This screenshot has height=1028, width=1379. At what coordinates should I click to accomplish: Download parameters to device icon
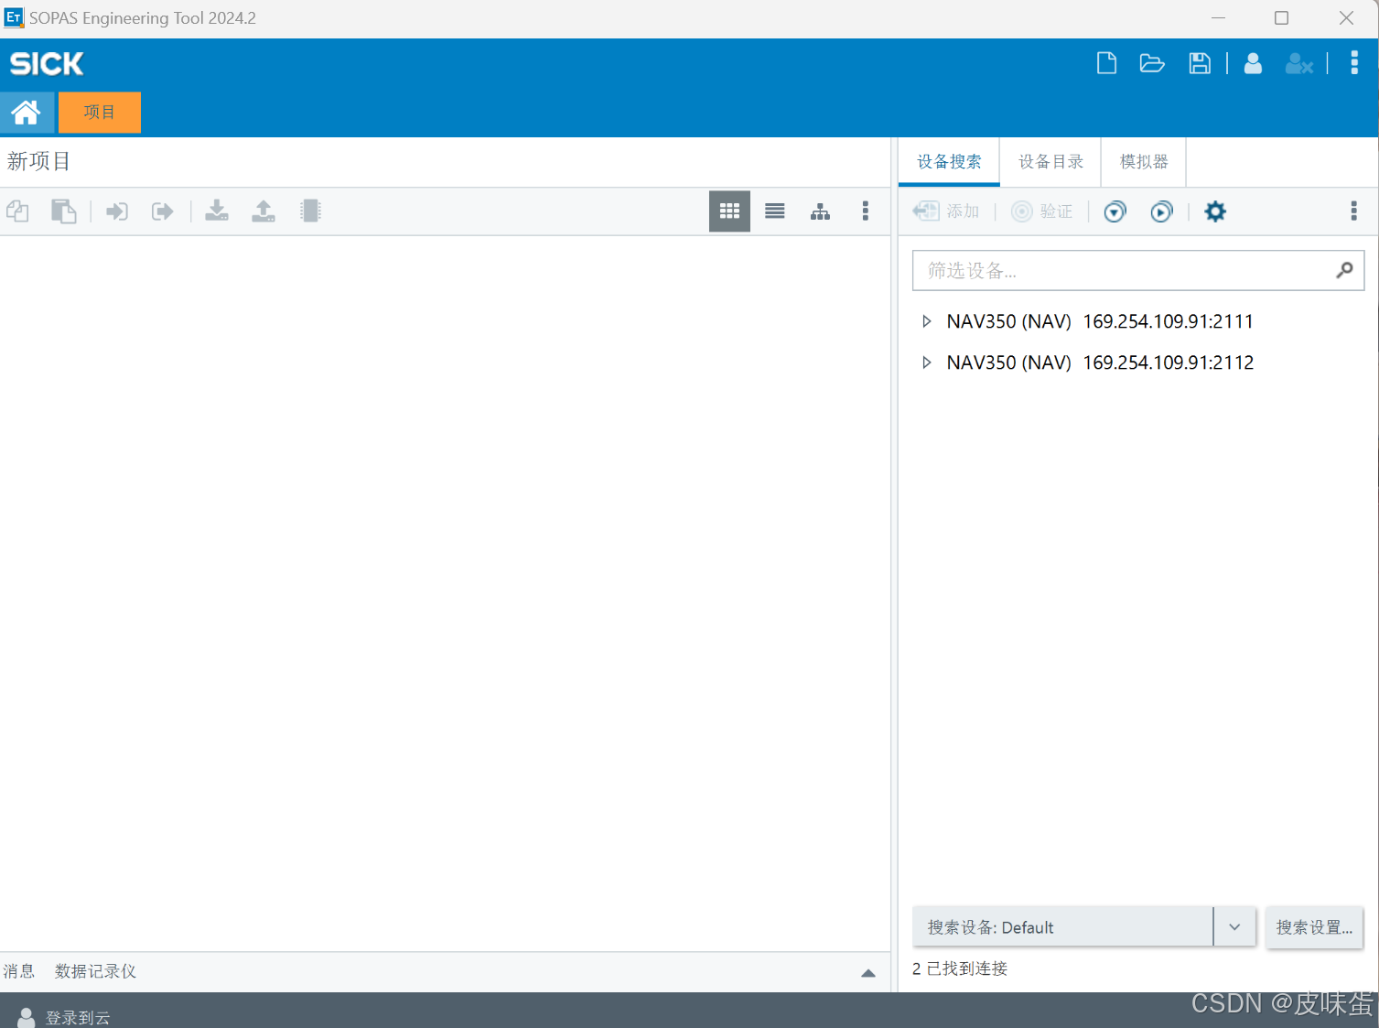click(217, 211)
